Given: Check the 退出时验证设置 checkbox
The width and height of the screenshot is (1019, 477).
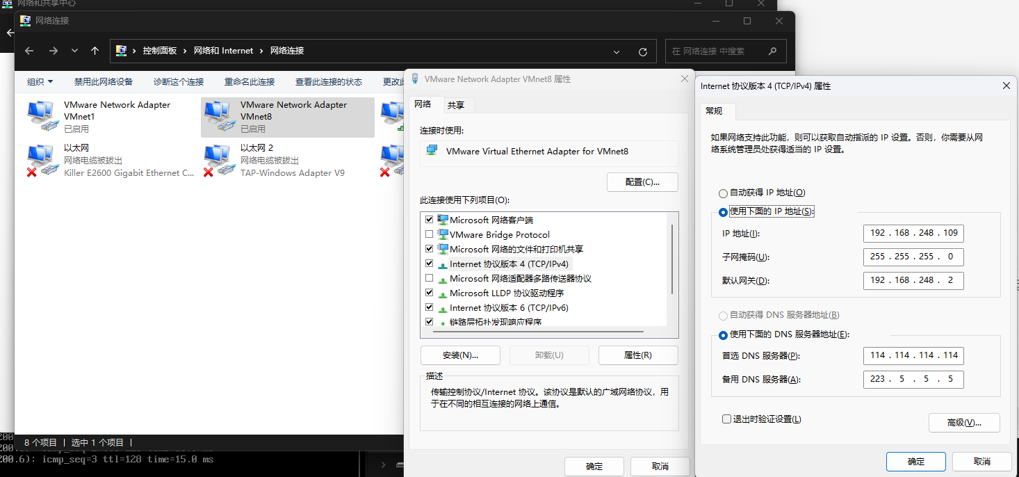Looking at the screenshot, I should 726,419.
